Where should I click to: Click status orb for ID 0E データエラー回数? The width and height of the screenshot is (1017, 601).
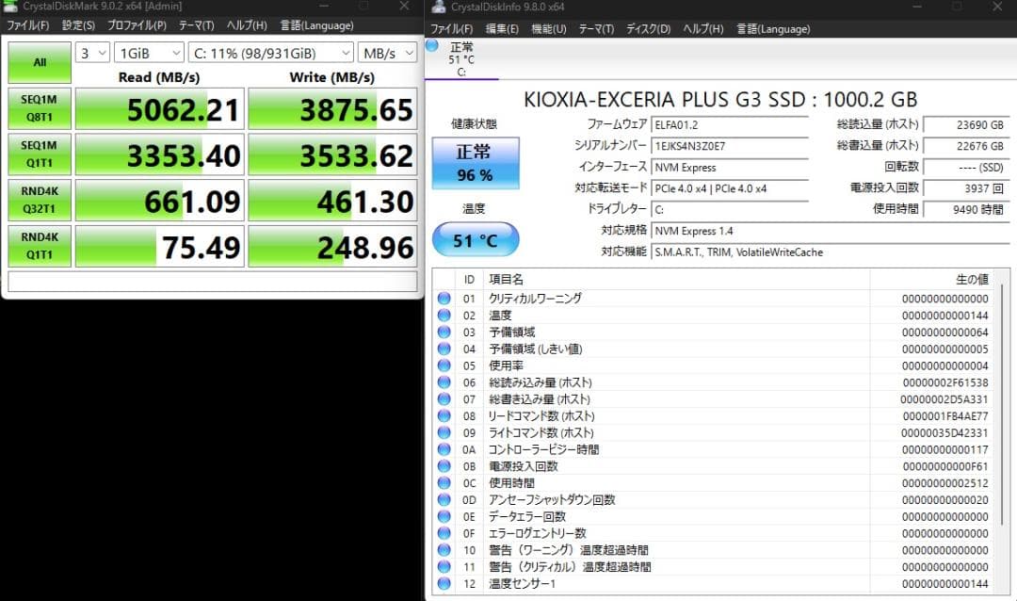coord(444,516)
